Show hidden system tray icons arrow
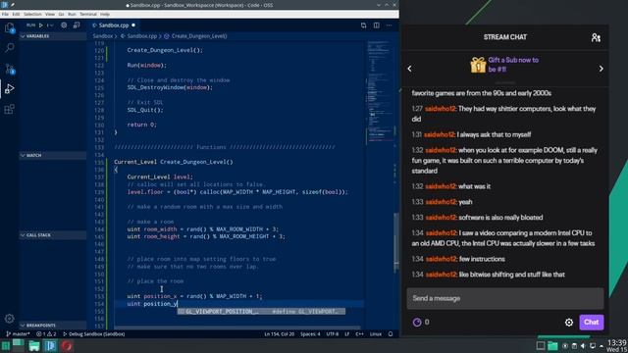Image resolution: width=628 pixels, height=353 pixels. [x=602, y=346]
